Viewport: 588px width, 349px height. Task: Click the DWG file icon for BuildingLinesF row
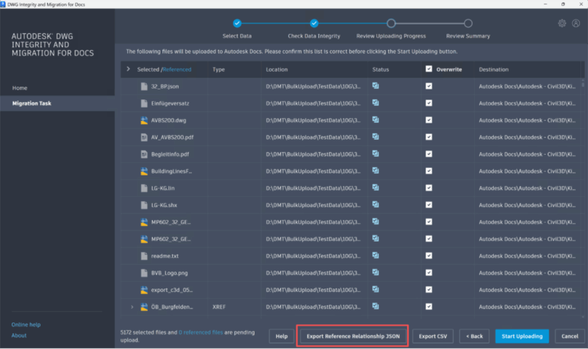pyautogui.click(x=144, y=171)
